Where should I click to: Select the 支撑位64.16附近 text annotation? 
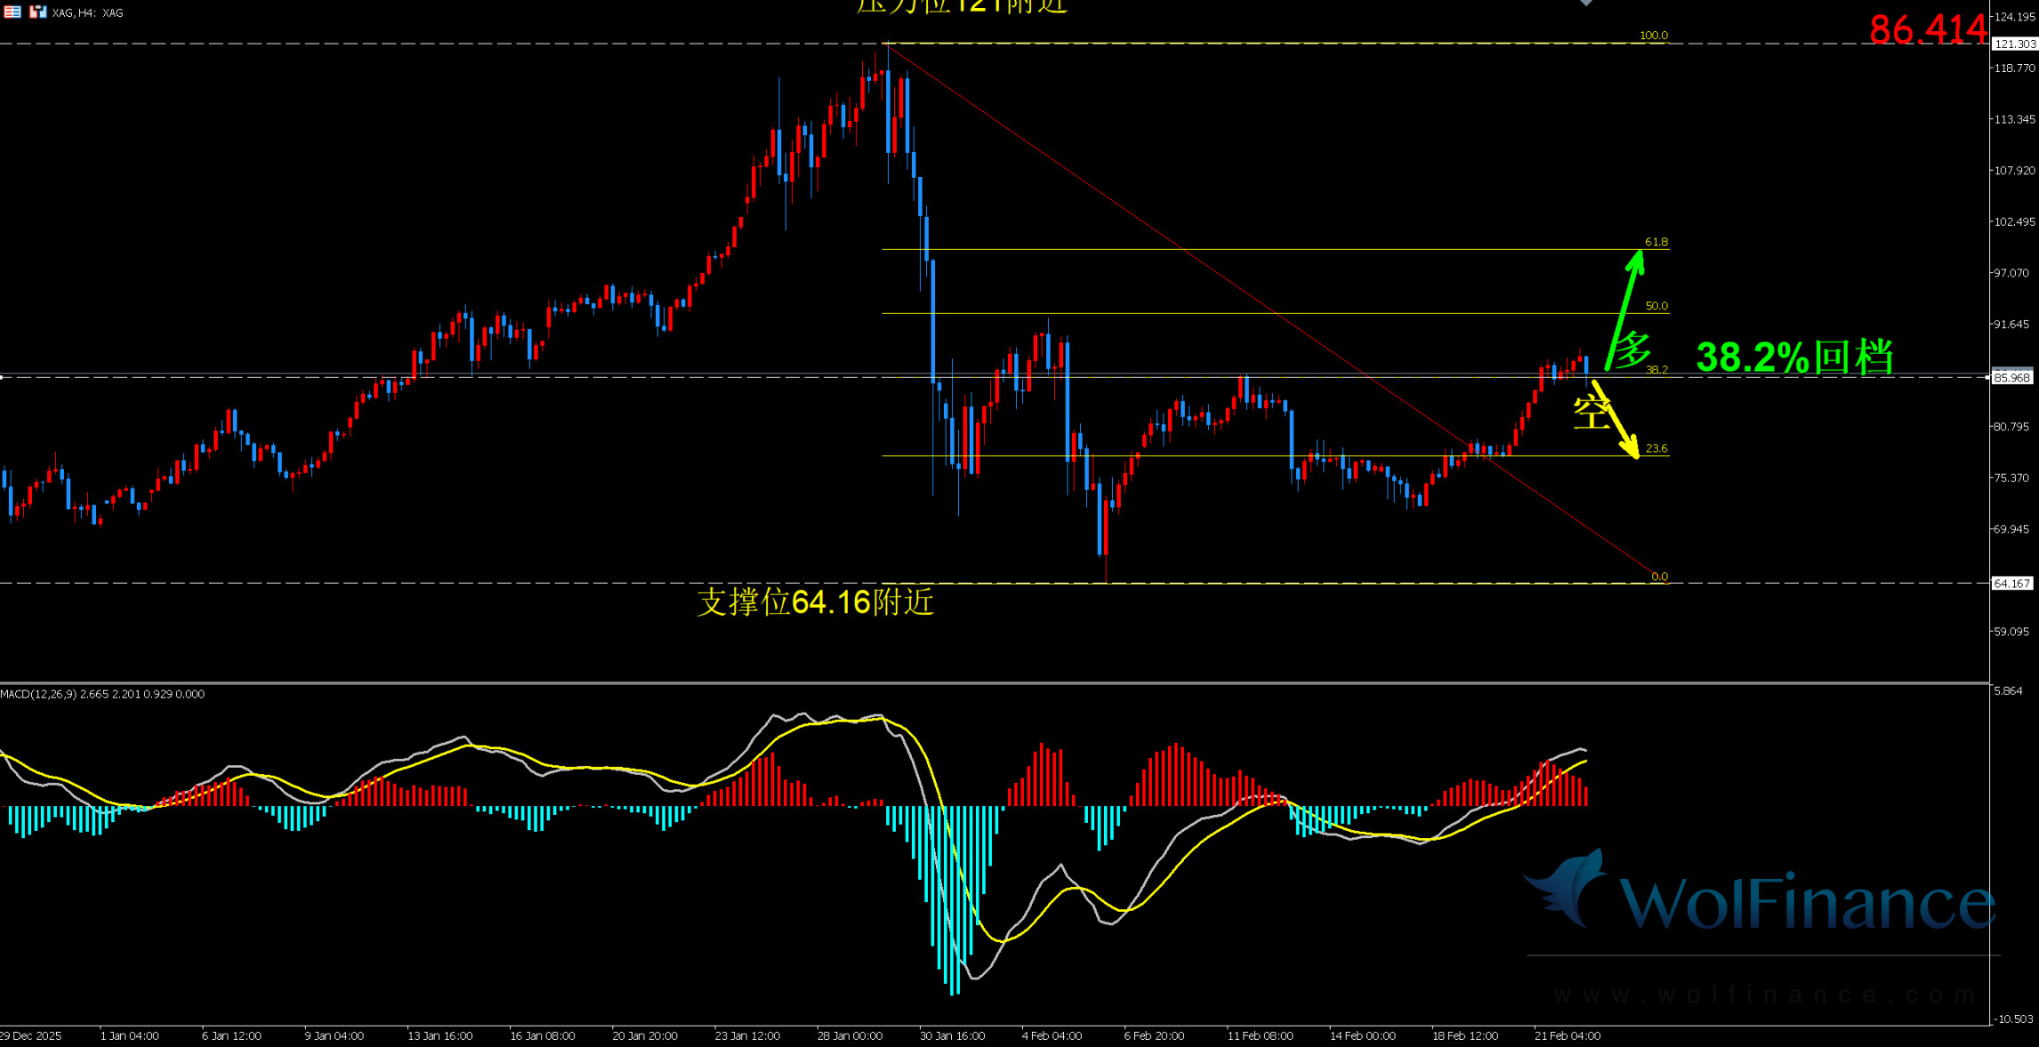click(815, 602)
